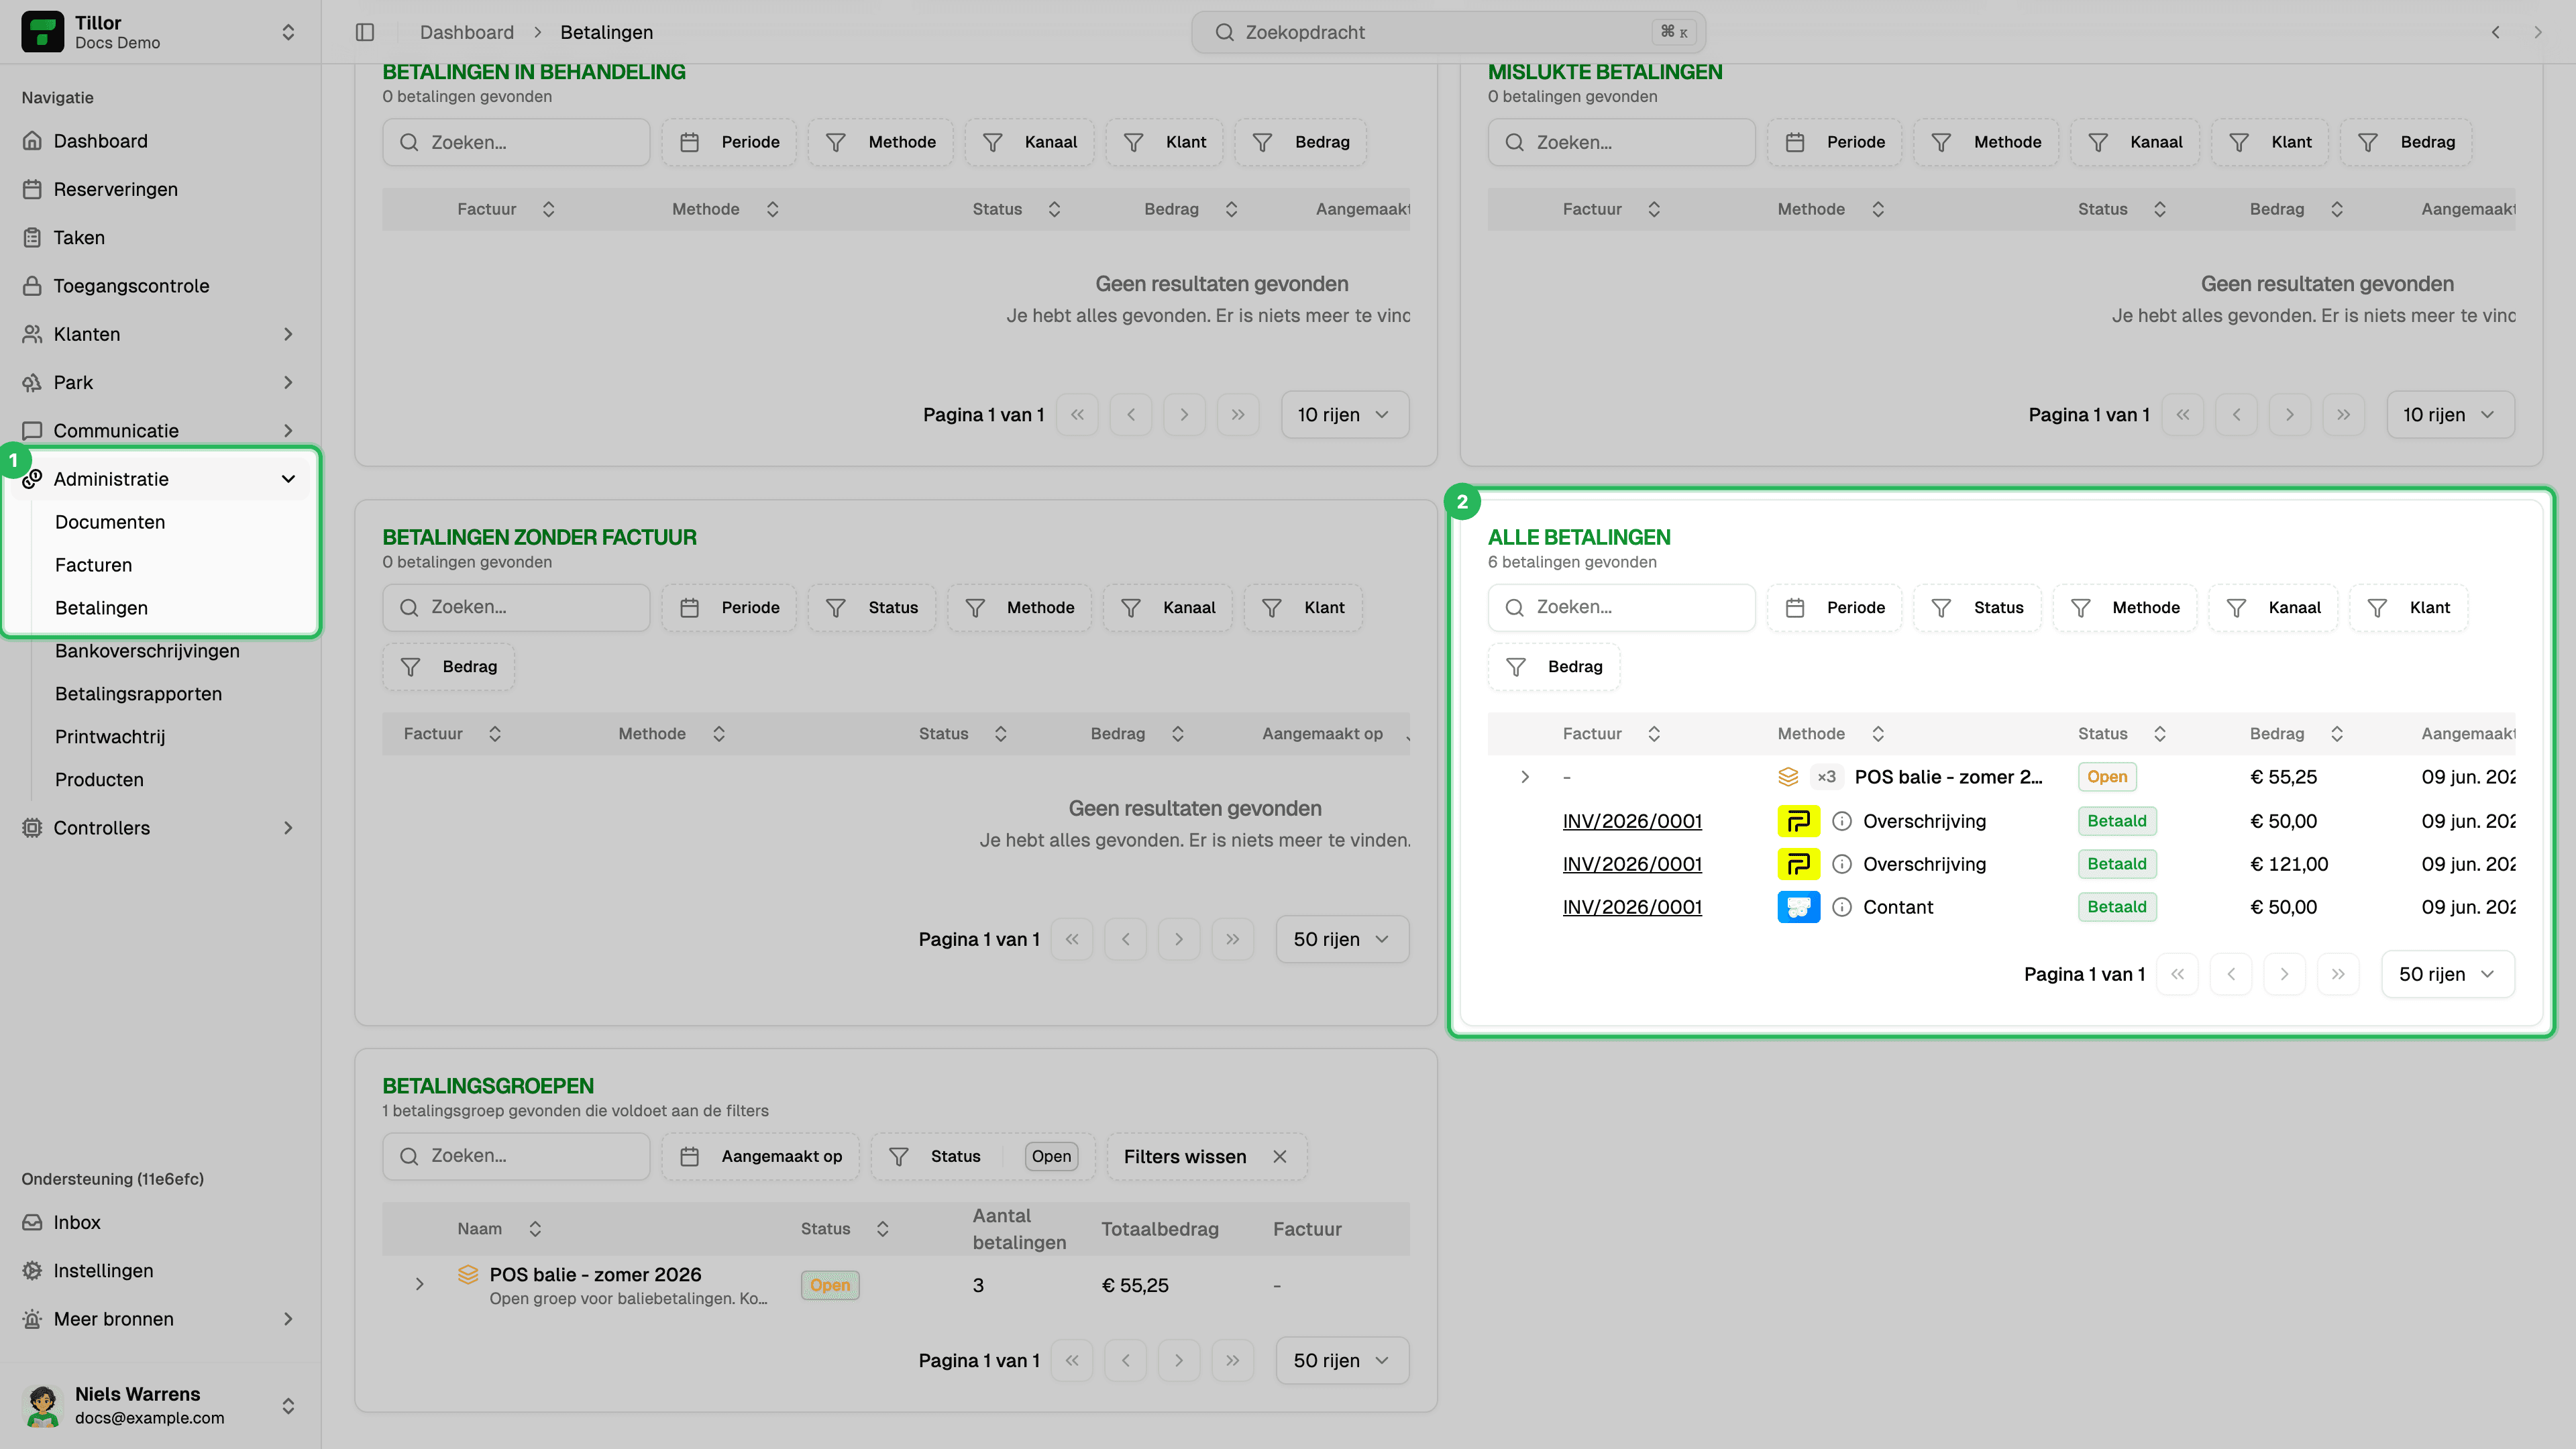This screenshot has height=1449, width=2576.
Task: Open Status filter showing Open in Betalingsgroepen
Action: pos(983,1157)
